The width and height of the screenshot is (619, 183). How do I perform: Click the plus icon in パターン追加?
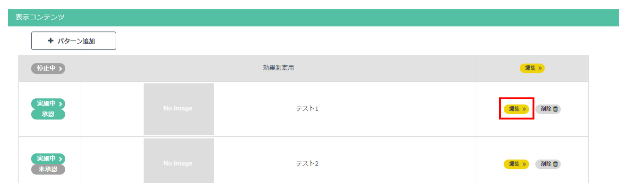point(51,41)
